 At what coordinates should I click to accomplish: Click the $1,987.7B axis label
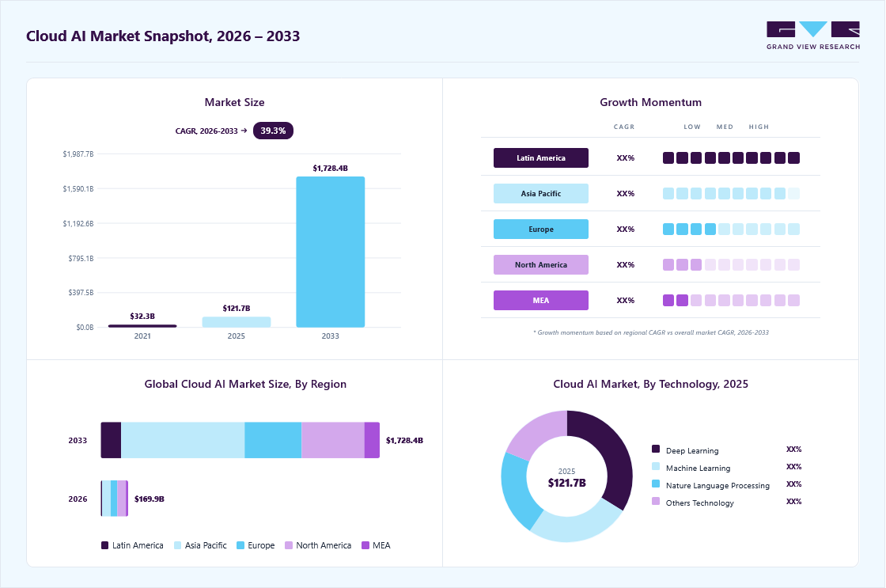click(78, 154)
